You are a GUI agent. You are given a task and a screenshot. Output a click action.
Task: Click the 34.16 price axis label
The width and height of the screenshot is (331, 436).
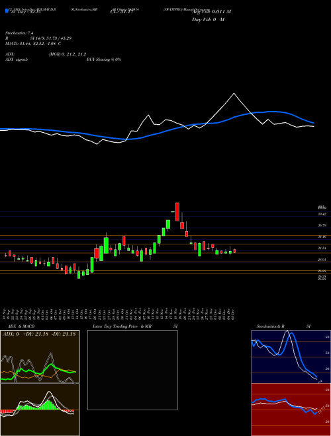(x=322, y=236)
